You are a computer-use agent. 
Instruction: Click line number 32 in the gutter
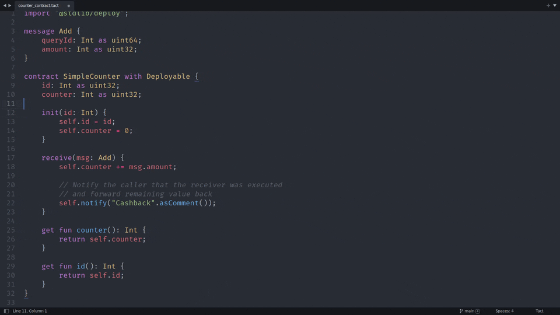click(10, 293)
